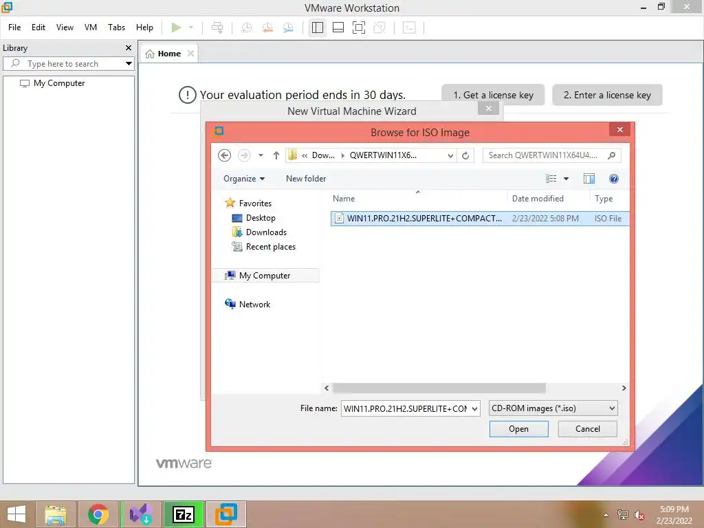The width and height of the screenshot is (704, 528).
Task: Expand the address bar history dropdown
Action: 450,155
